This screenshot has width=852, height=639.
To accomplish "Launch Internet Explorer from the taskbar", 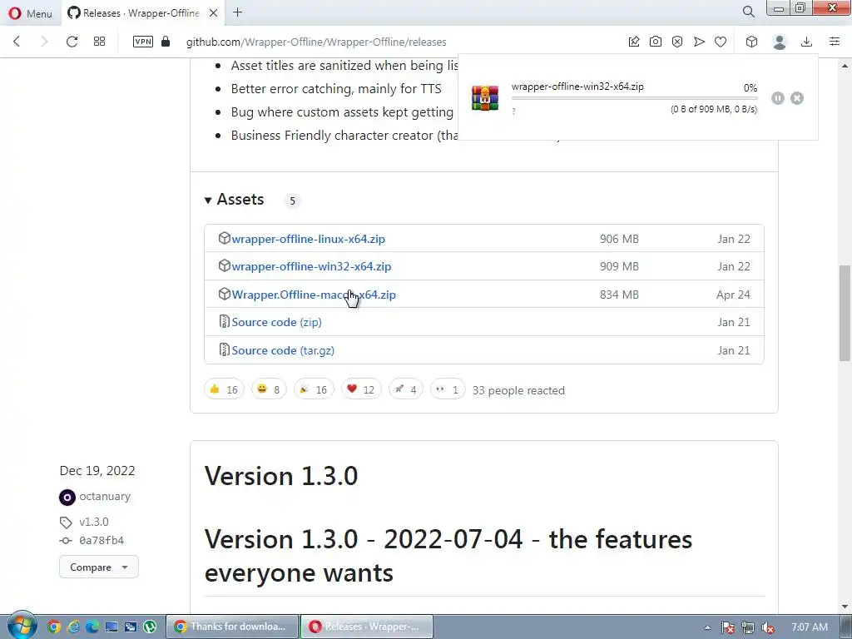I will point(73,627).
